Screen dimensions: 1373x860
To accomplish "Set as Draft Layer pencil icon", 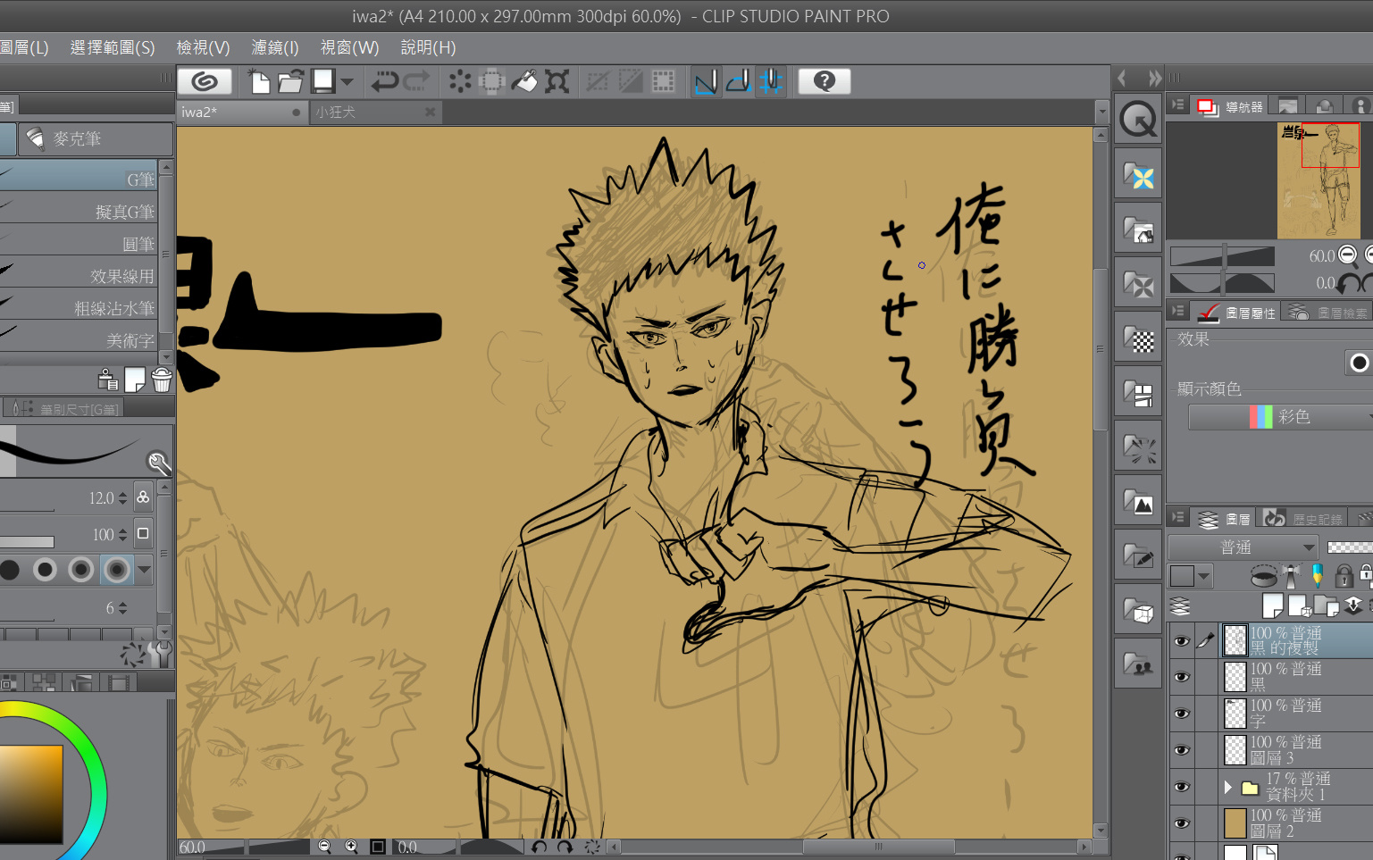I will click(x=1317, y=576).
